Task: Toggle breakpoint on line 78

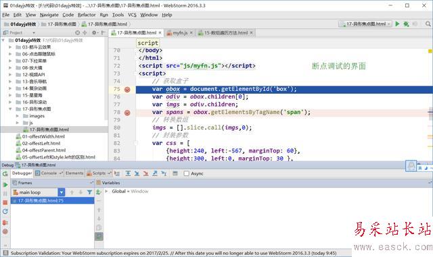Action: coord(127,113)
